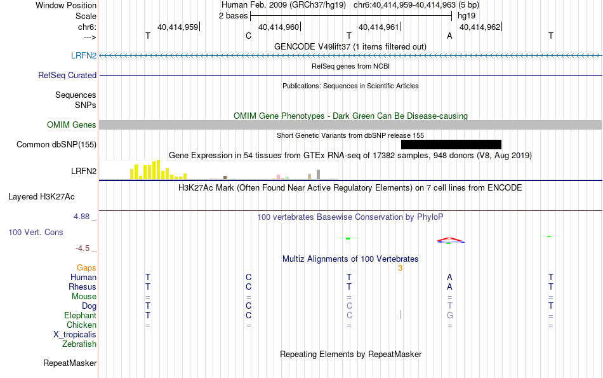Image resolution: width=603 pixels, height=378 pixels.
Task: Select the Layered H3K27Ac track label
Action: pos(41,197)
